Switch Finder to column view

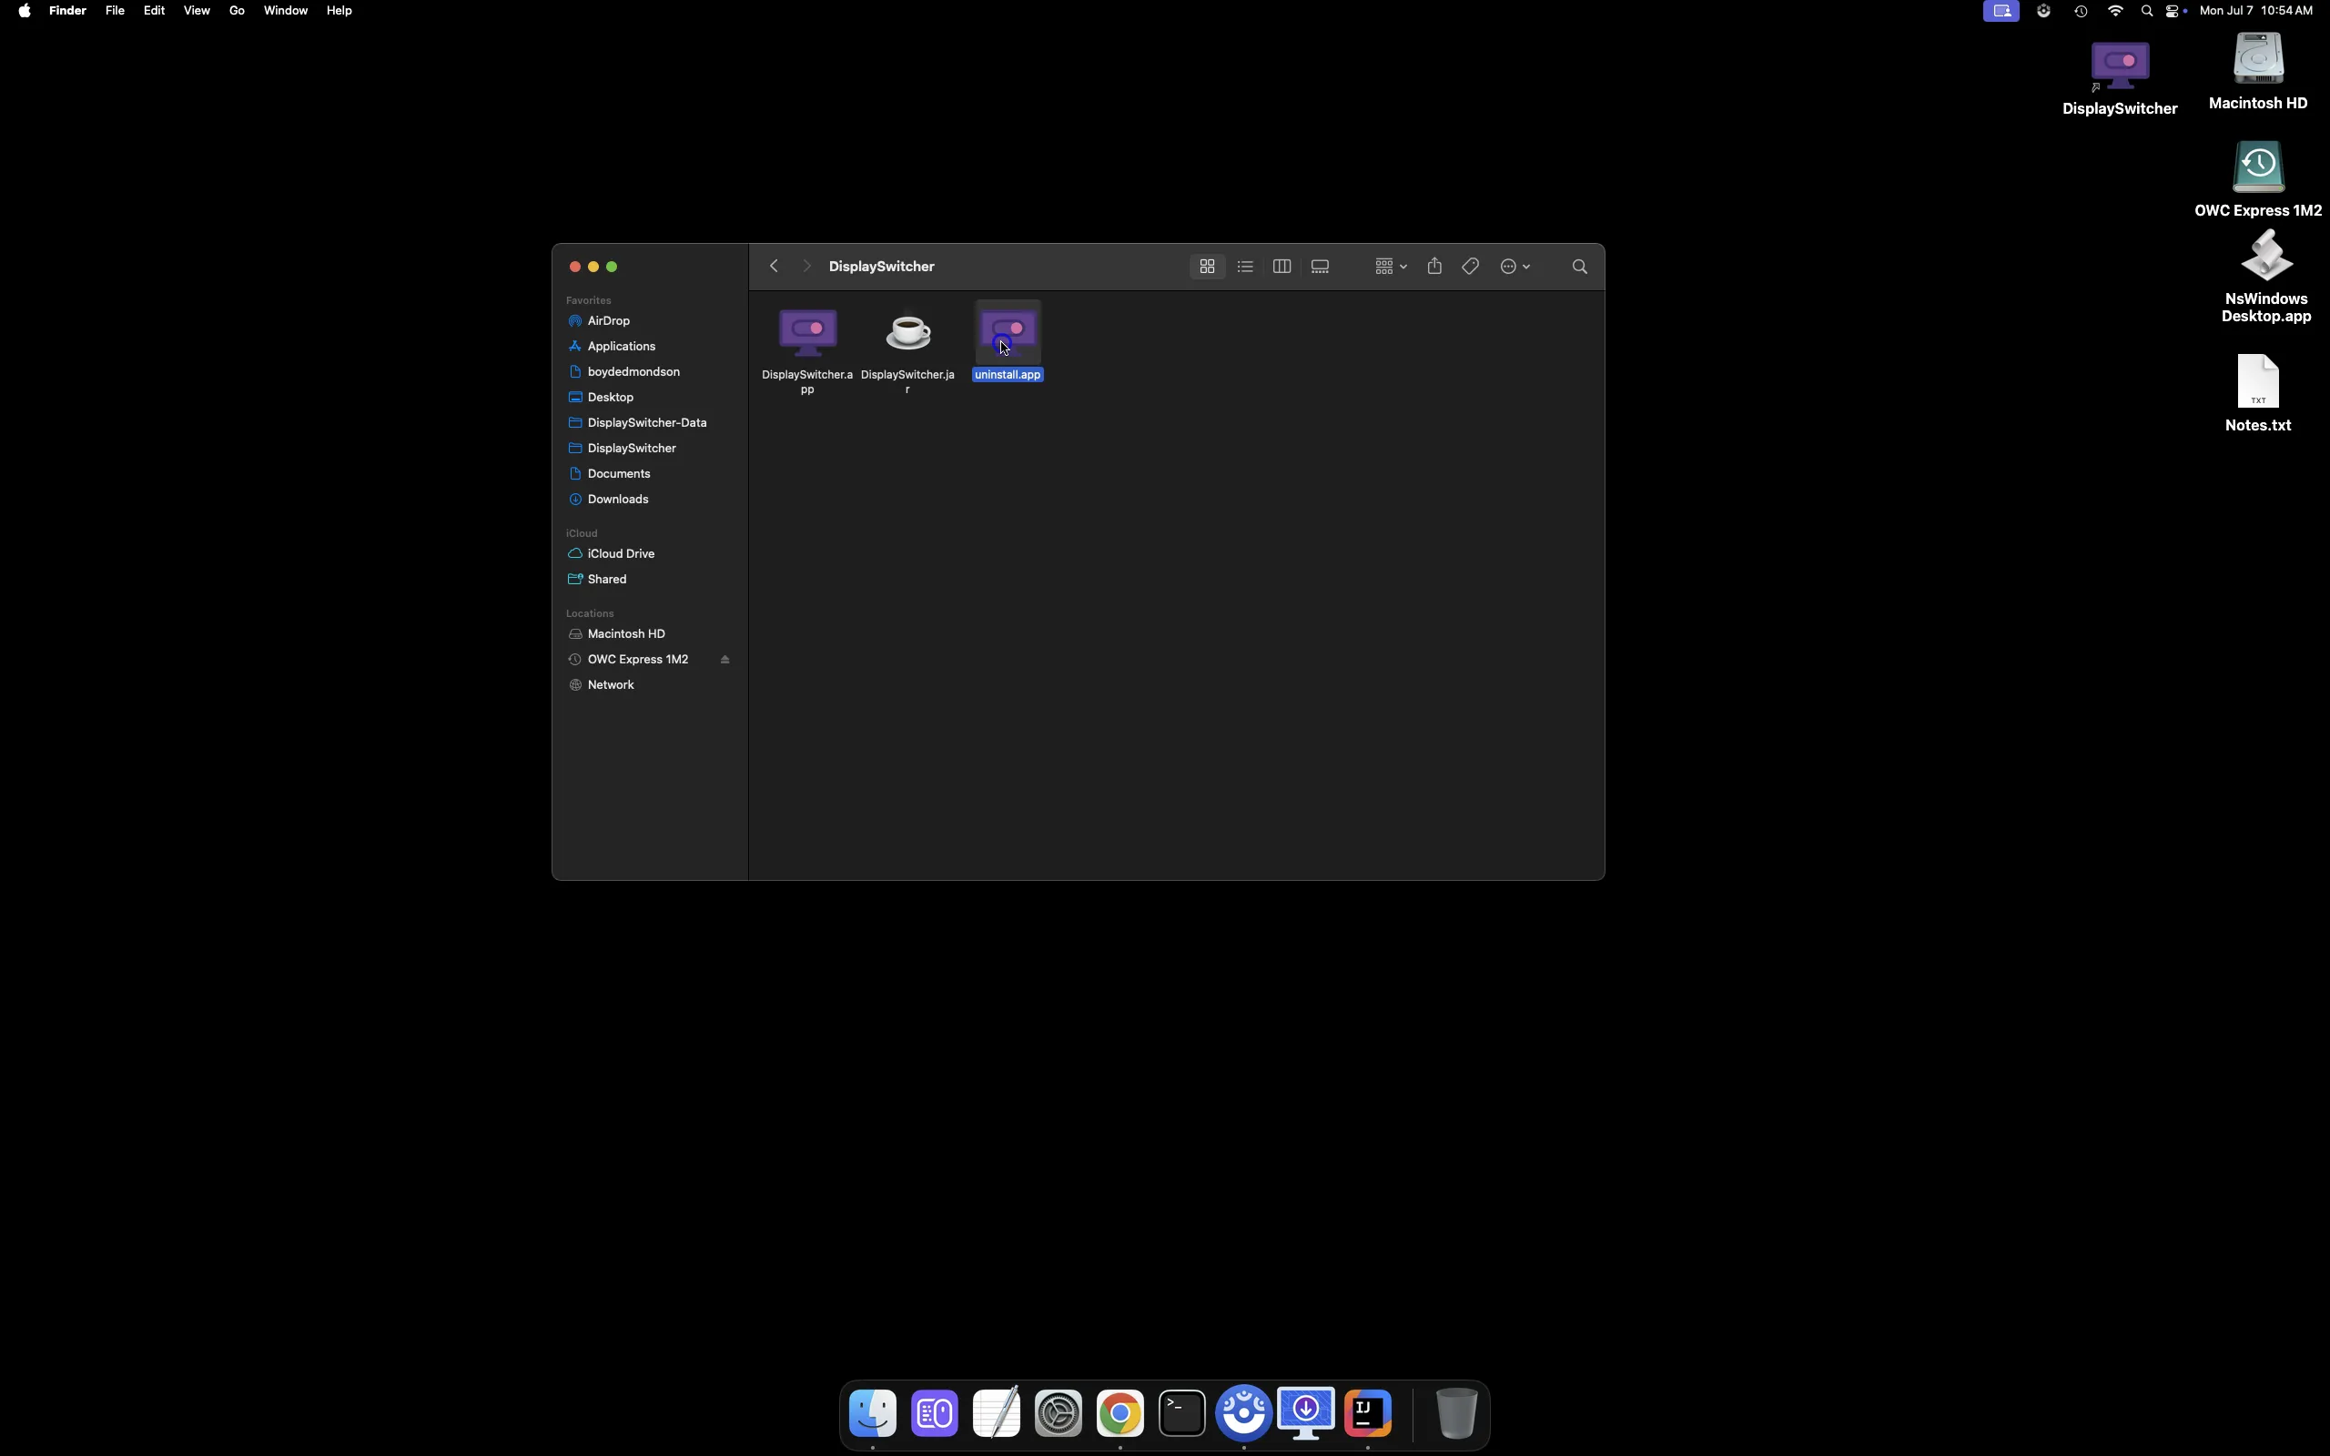tap(1281, 267)
